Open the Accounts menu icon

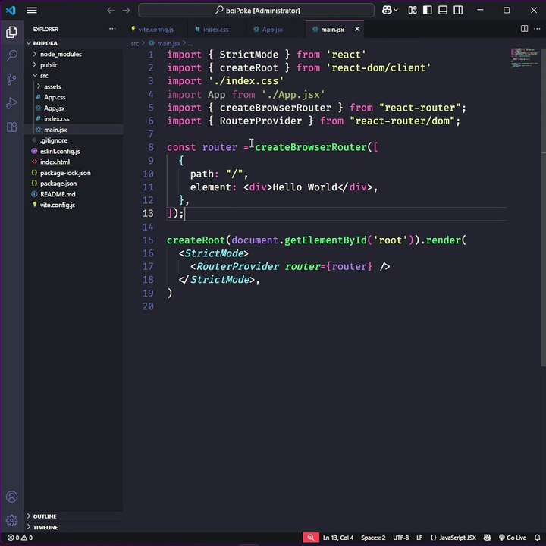click(x=12, y=497)
